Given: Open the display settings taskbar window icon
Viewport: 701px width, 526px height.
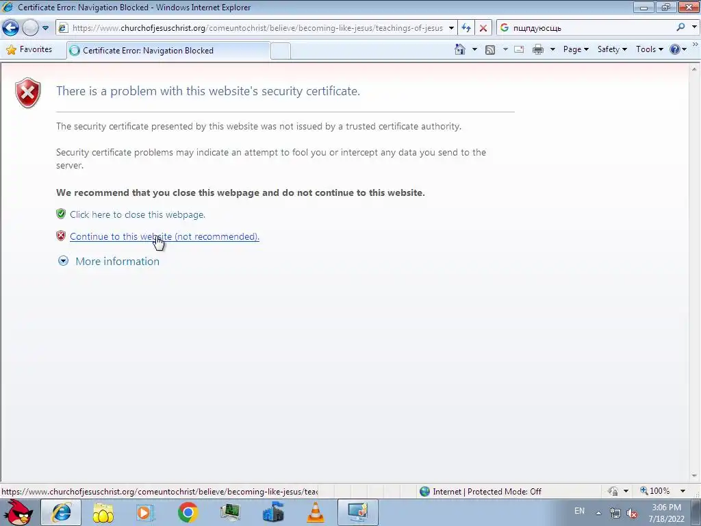Looking at the screenshot, I should pos(358,512).
